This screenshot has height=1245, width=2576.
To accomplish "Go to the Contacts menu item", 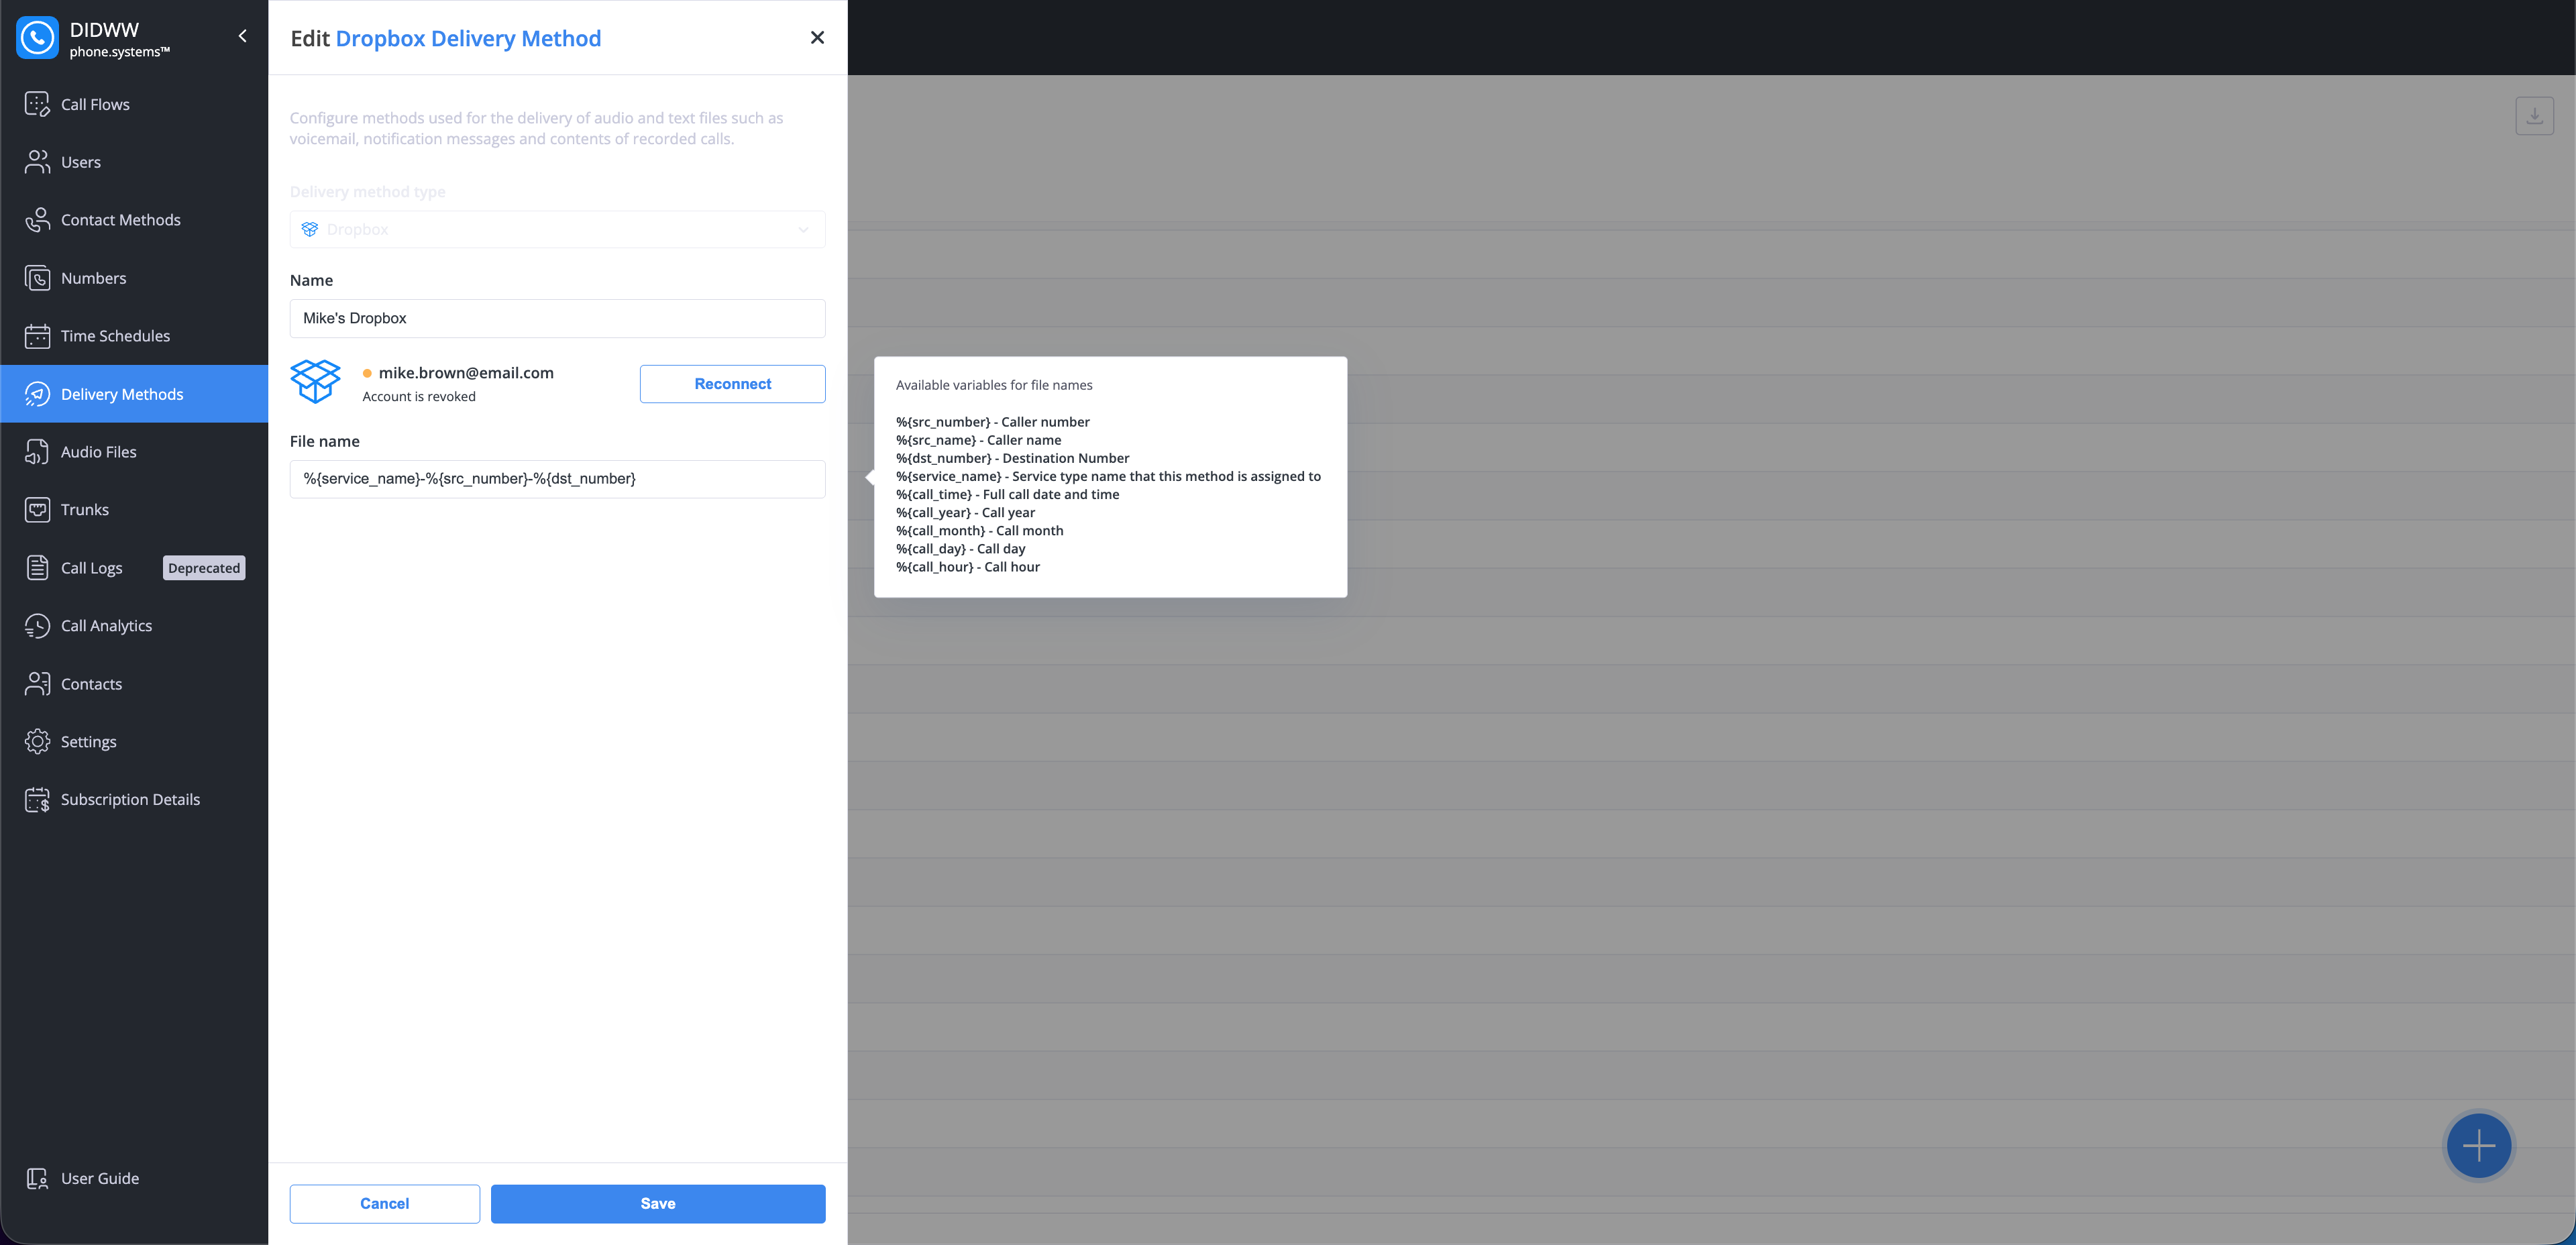I will (91, 684).
